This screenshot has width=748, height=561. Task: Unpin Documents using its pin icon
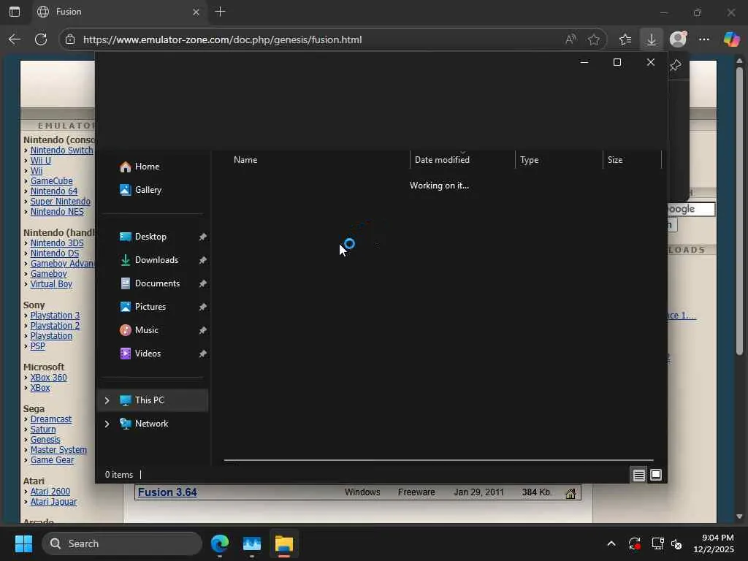[x=203, y=283]
